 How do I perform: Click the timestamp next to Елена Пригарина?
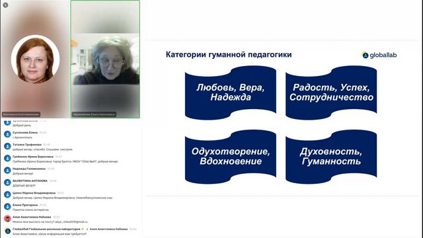pos(43,205)
